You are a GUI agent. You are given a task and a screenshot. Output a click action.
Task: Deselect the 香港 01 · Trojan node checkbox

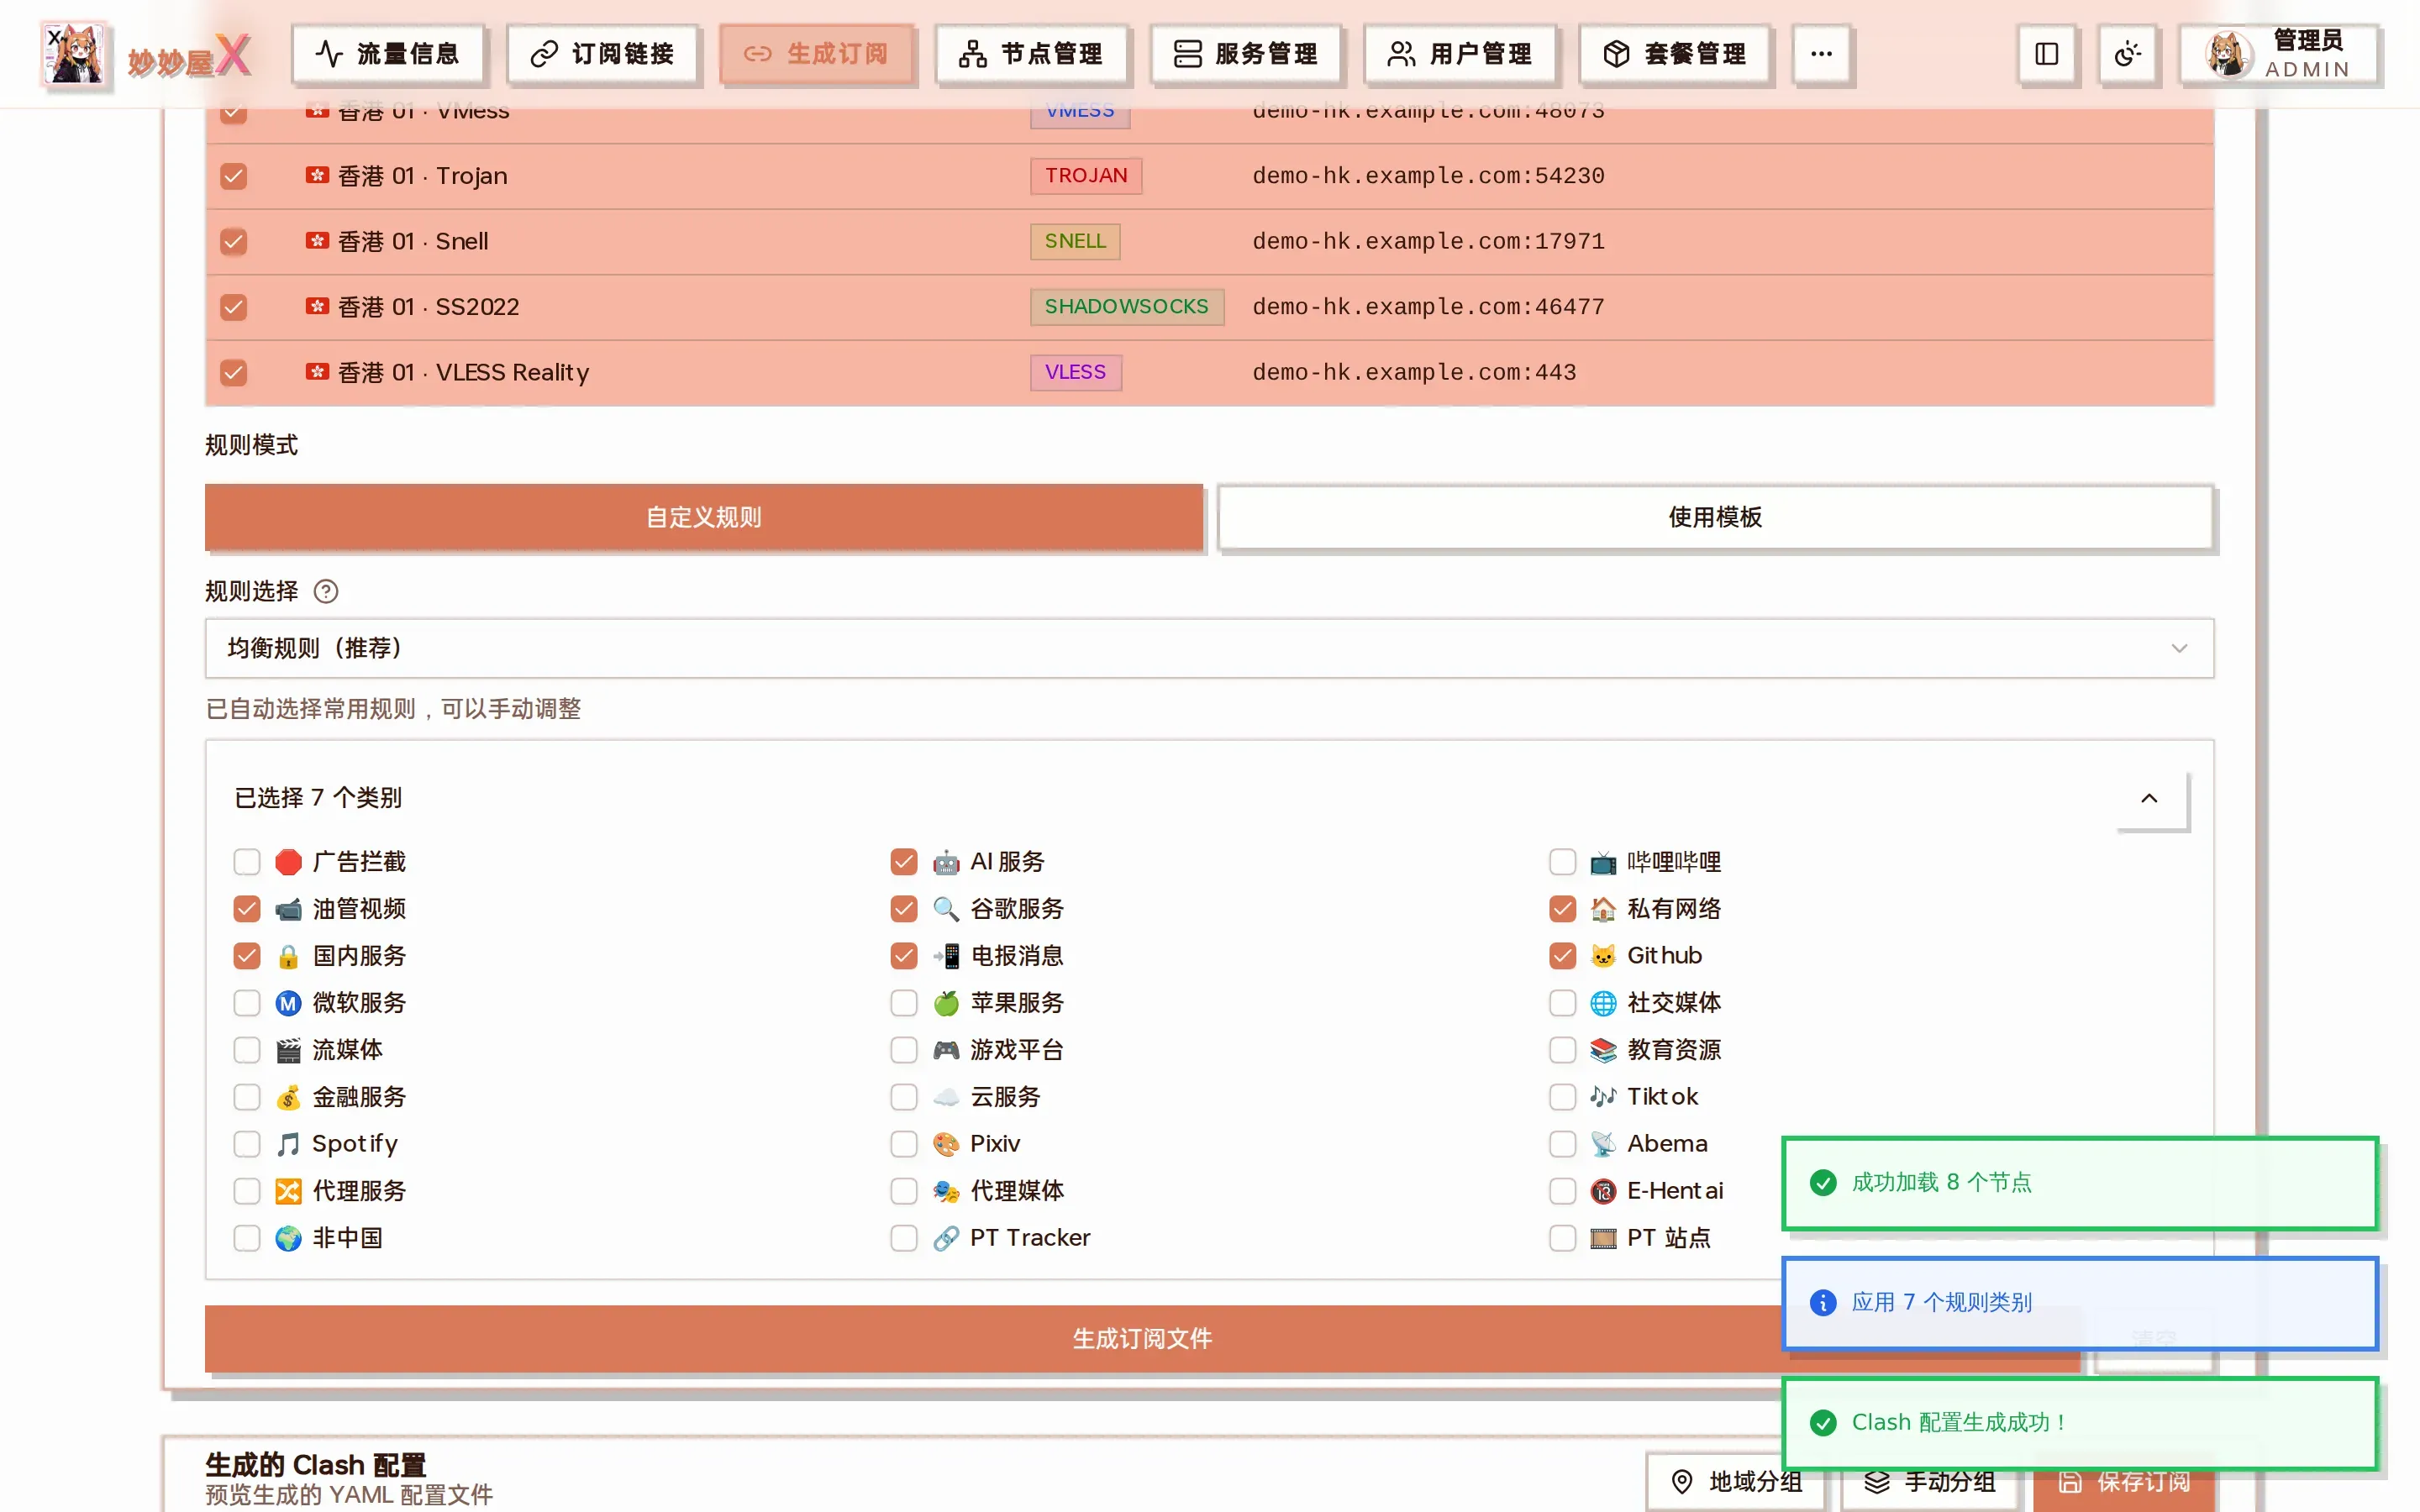233,176
